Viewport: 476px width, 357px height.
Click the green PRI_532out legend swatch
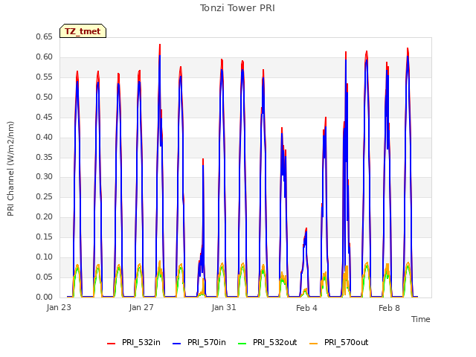point(242,344)
